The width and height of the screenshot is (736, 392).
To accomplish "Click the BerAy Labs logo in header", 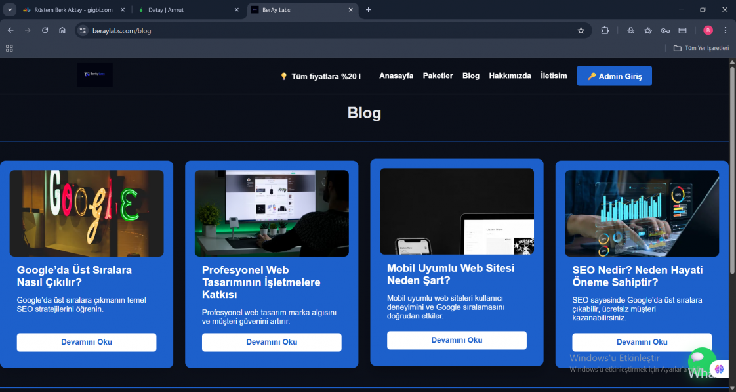I will click(94, 75).
